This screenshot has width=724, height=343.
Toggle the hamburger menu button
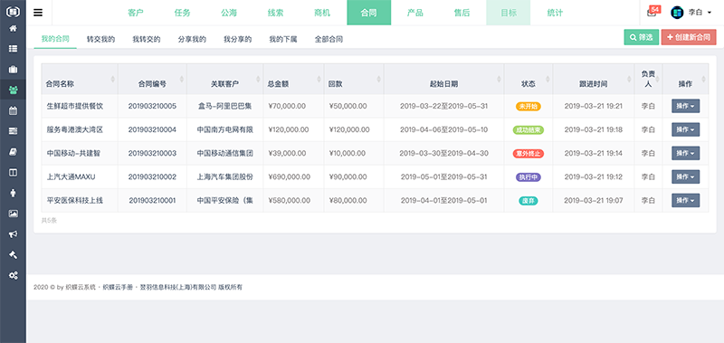click(x=38, y=13)
